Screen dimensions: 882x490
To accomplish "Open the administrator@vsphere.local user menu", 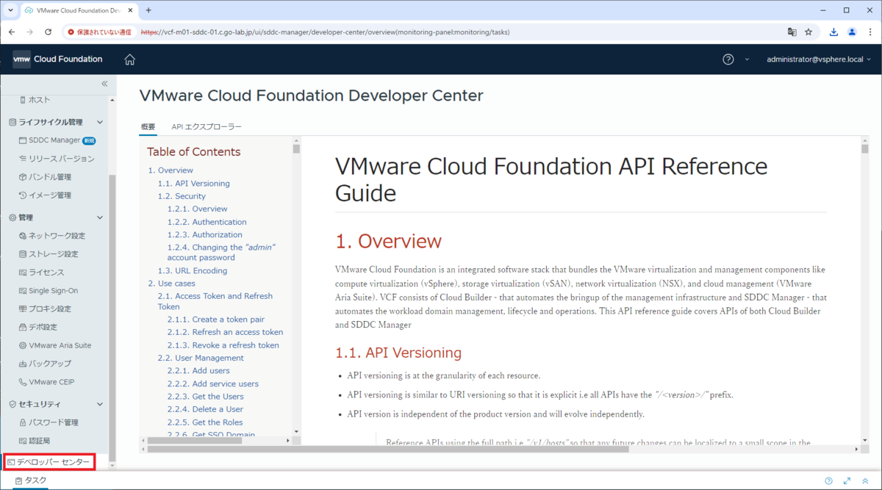I will tap(820, 60).
